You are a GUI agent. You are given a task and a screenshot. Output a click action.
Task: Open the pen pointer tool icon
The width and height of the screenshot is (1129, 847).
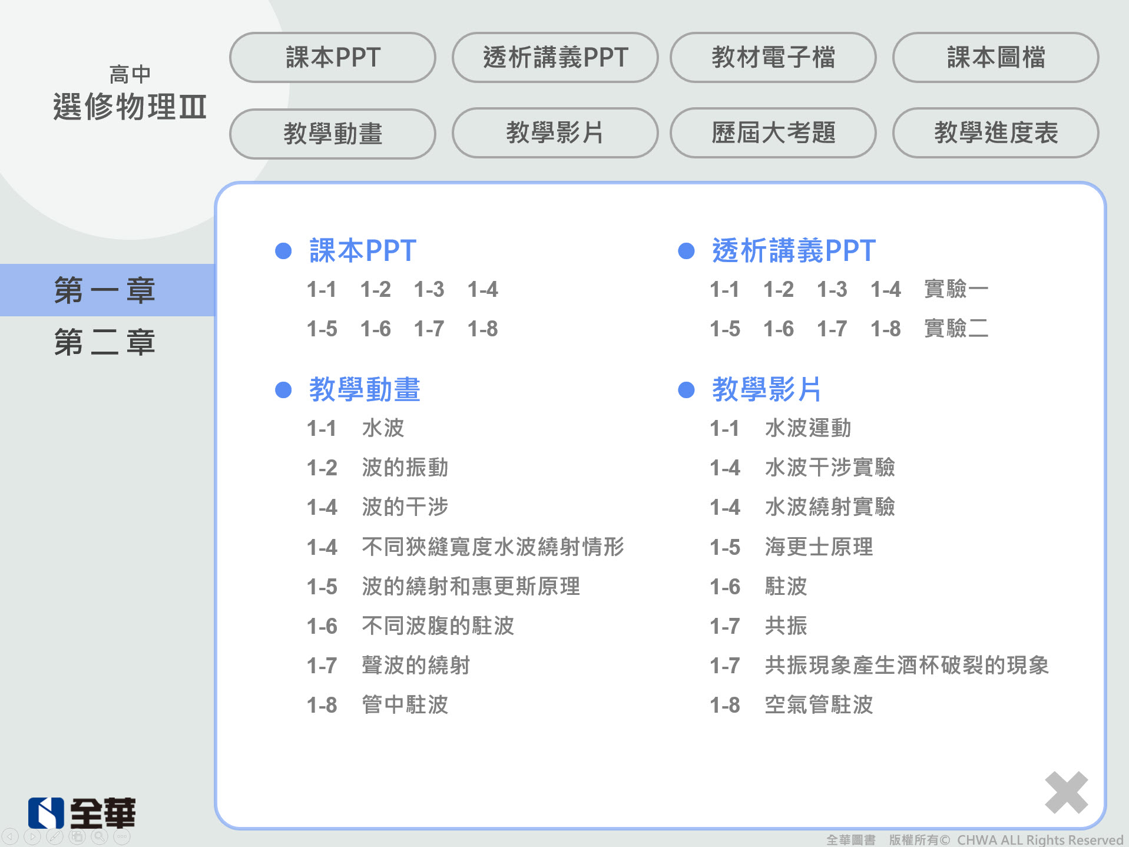pos(55,836)
